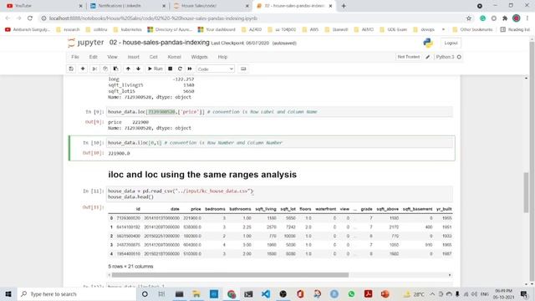Restart the kernel using the circular arrow

tap(180, 69)
